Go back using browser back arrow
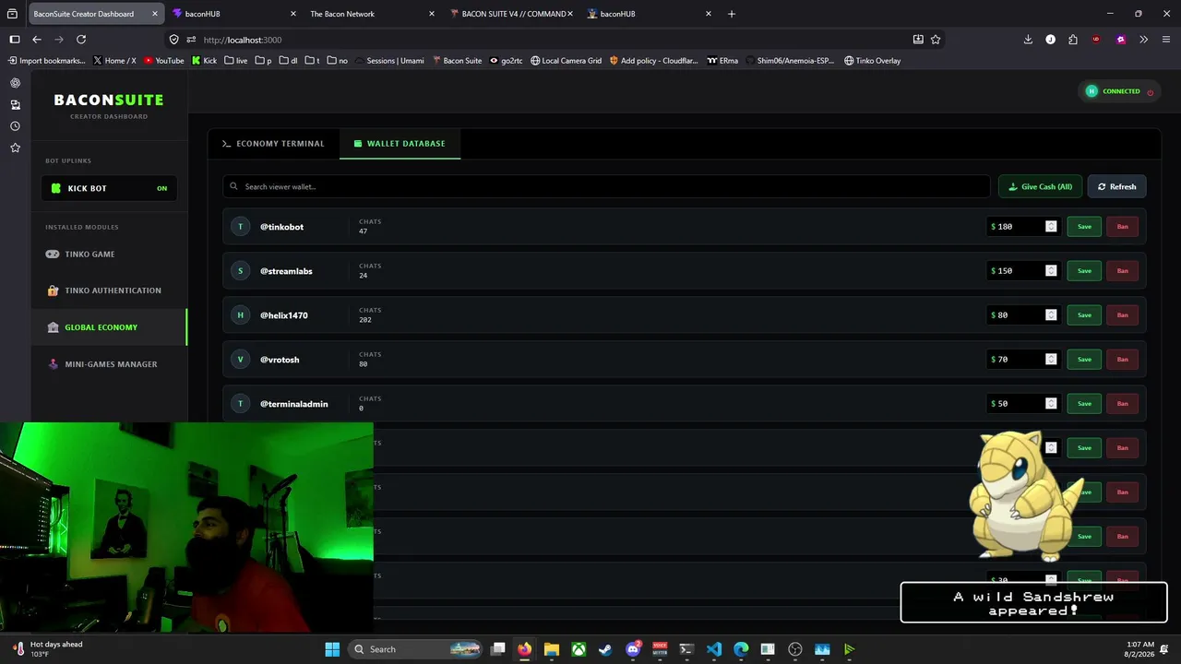The image size is (1181, 664). pyautogui.click(x=37, y=40)
